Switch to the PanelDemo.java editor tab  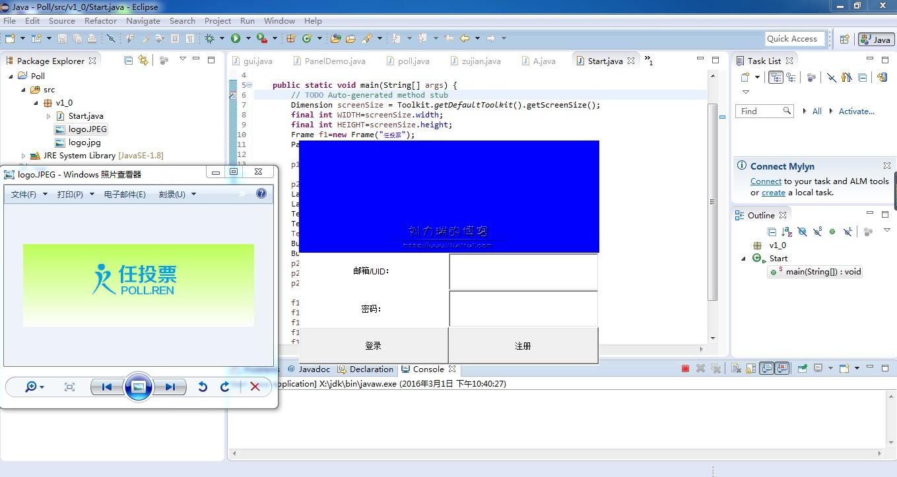(335, 61)
